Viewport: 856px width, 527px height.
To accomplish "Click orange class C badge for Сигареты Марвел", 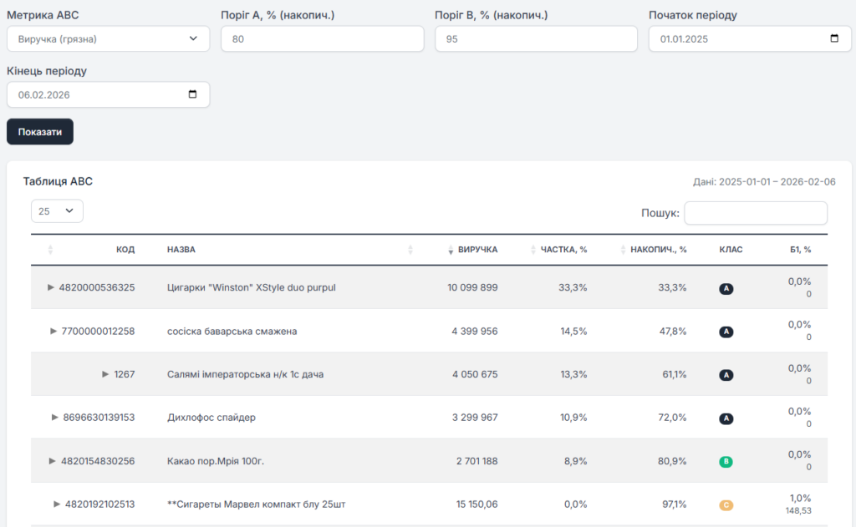I will [726, 505].
